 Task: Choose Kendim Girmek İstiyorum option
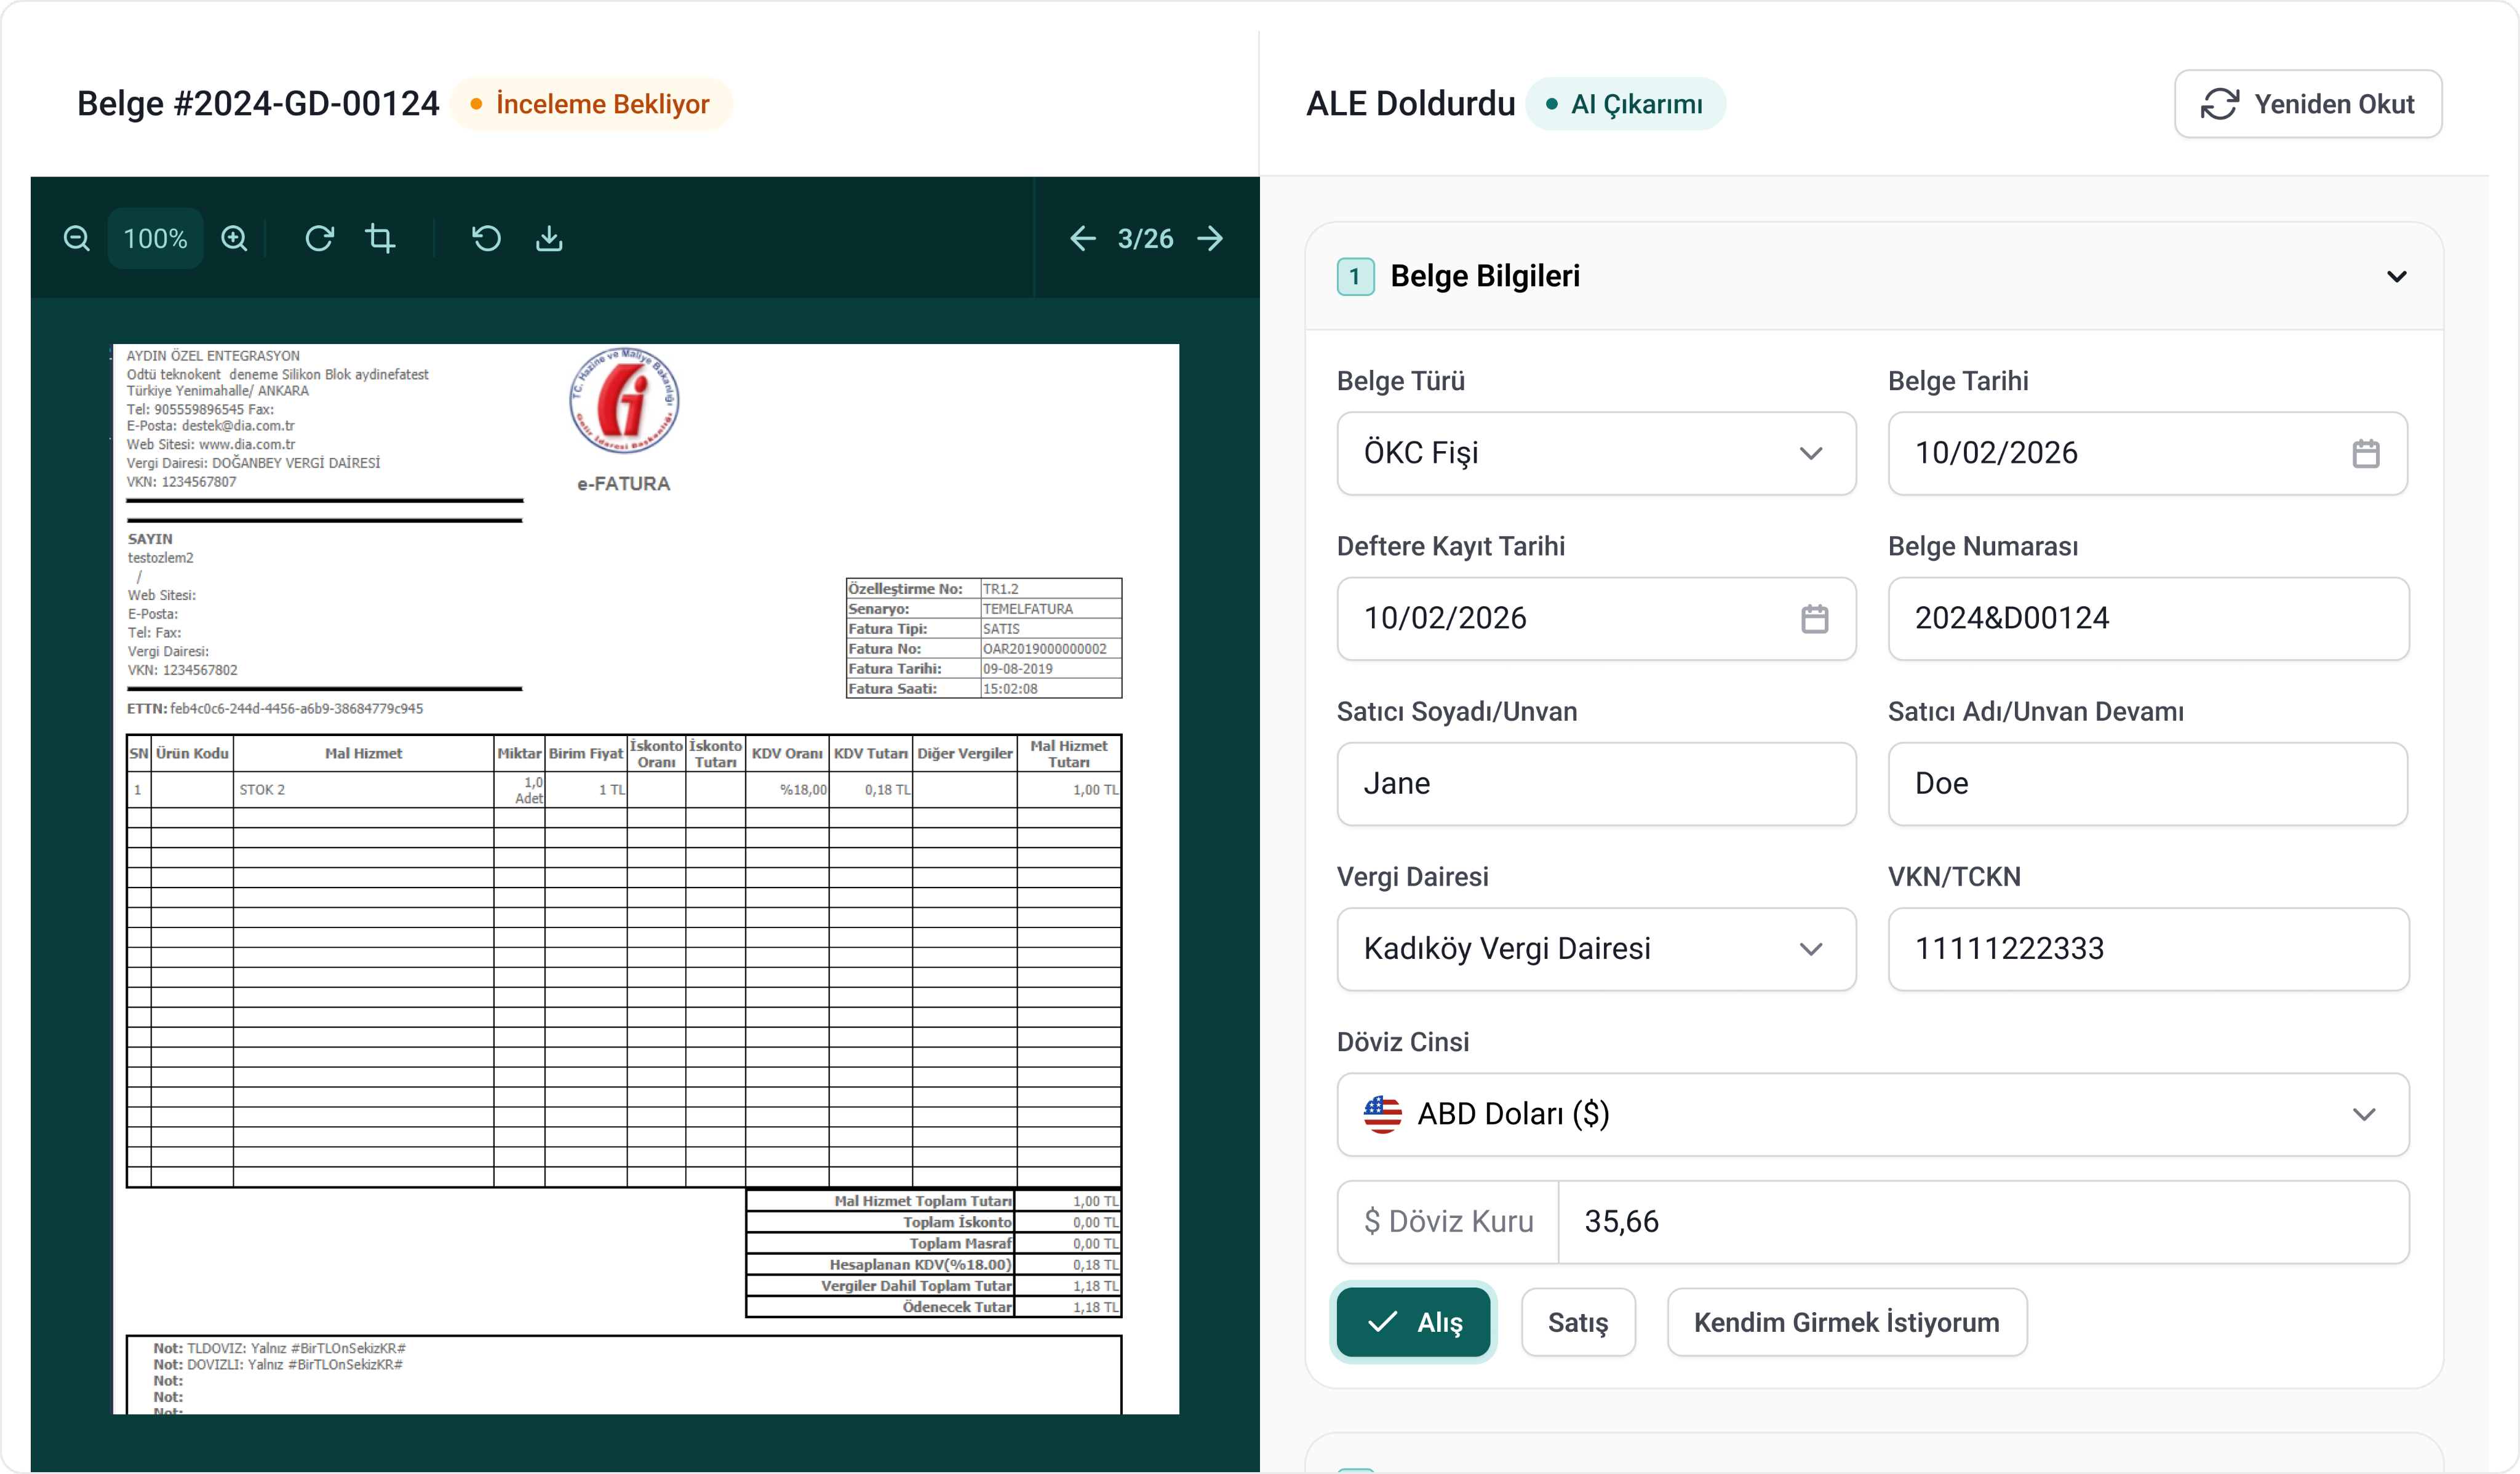click(x=1846, y=1322)
